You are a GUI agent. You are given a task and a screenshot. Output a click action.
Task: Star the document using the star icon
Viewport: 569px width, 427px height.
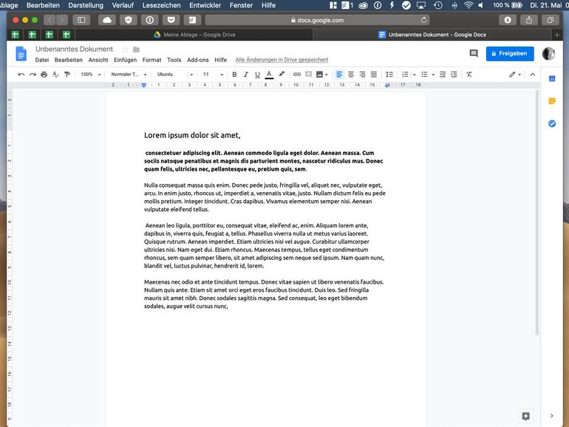click(125, 49)
